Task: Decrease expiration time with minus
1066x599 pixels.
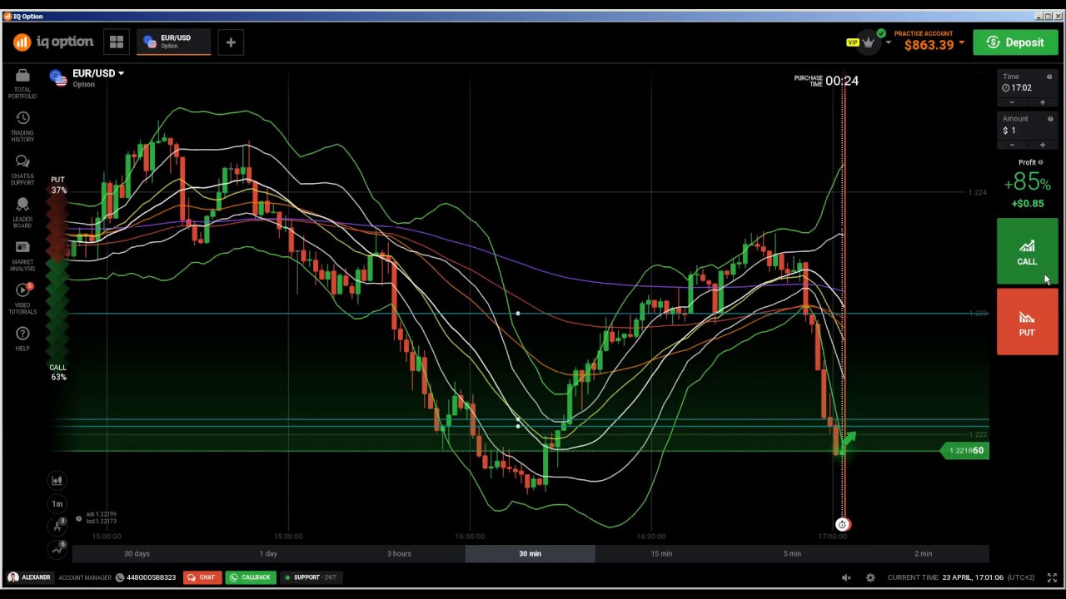Action: [x=1012, y=102]
